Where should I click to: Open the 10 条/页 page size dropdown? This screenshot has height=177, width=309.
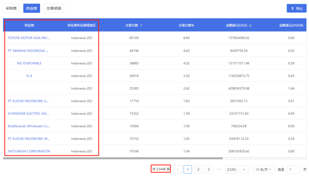tap(264, 170)
